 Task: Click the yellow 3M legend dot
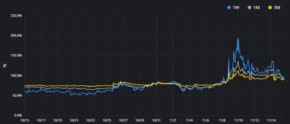tap(270, 8)
